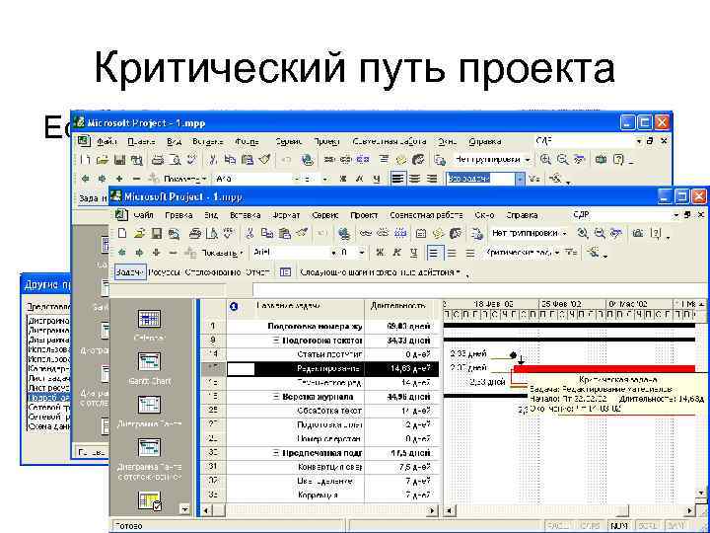
Task: Click Outdent arrow in front window formatting bar
Action: [122, 253]
